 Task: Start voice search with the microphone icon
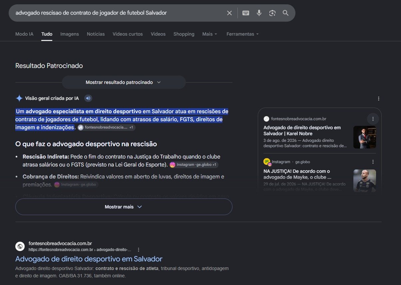click(x=259, y=13)
